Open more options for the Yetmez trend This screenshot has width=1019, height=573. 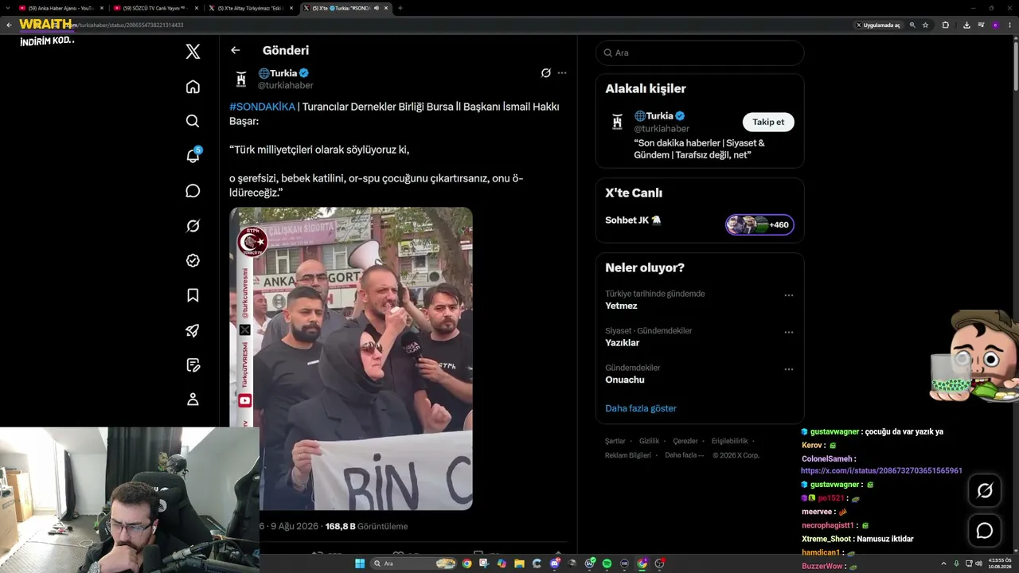point(789,295)
